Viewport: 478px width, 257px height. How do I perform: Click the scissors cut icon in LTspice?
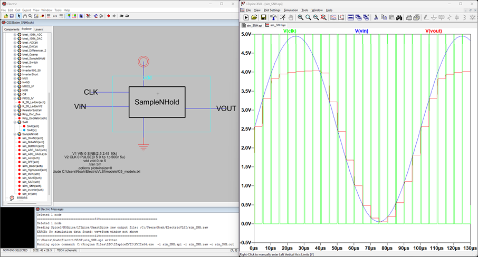pyautogui.click(x=376, y=17)
